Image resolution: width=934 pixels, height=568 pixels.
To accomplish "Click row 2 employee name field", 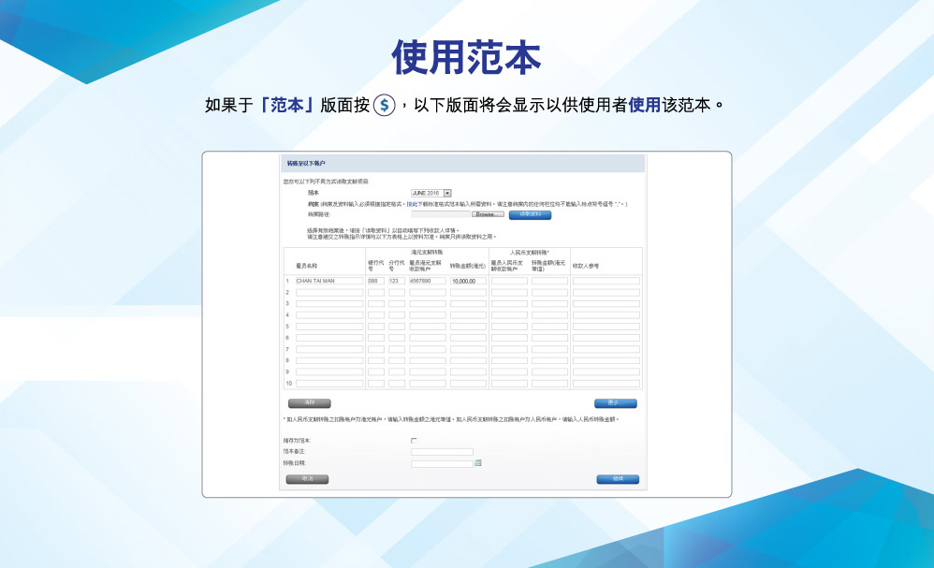I will point(329,293).
